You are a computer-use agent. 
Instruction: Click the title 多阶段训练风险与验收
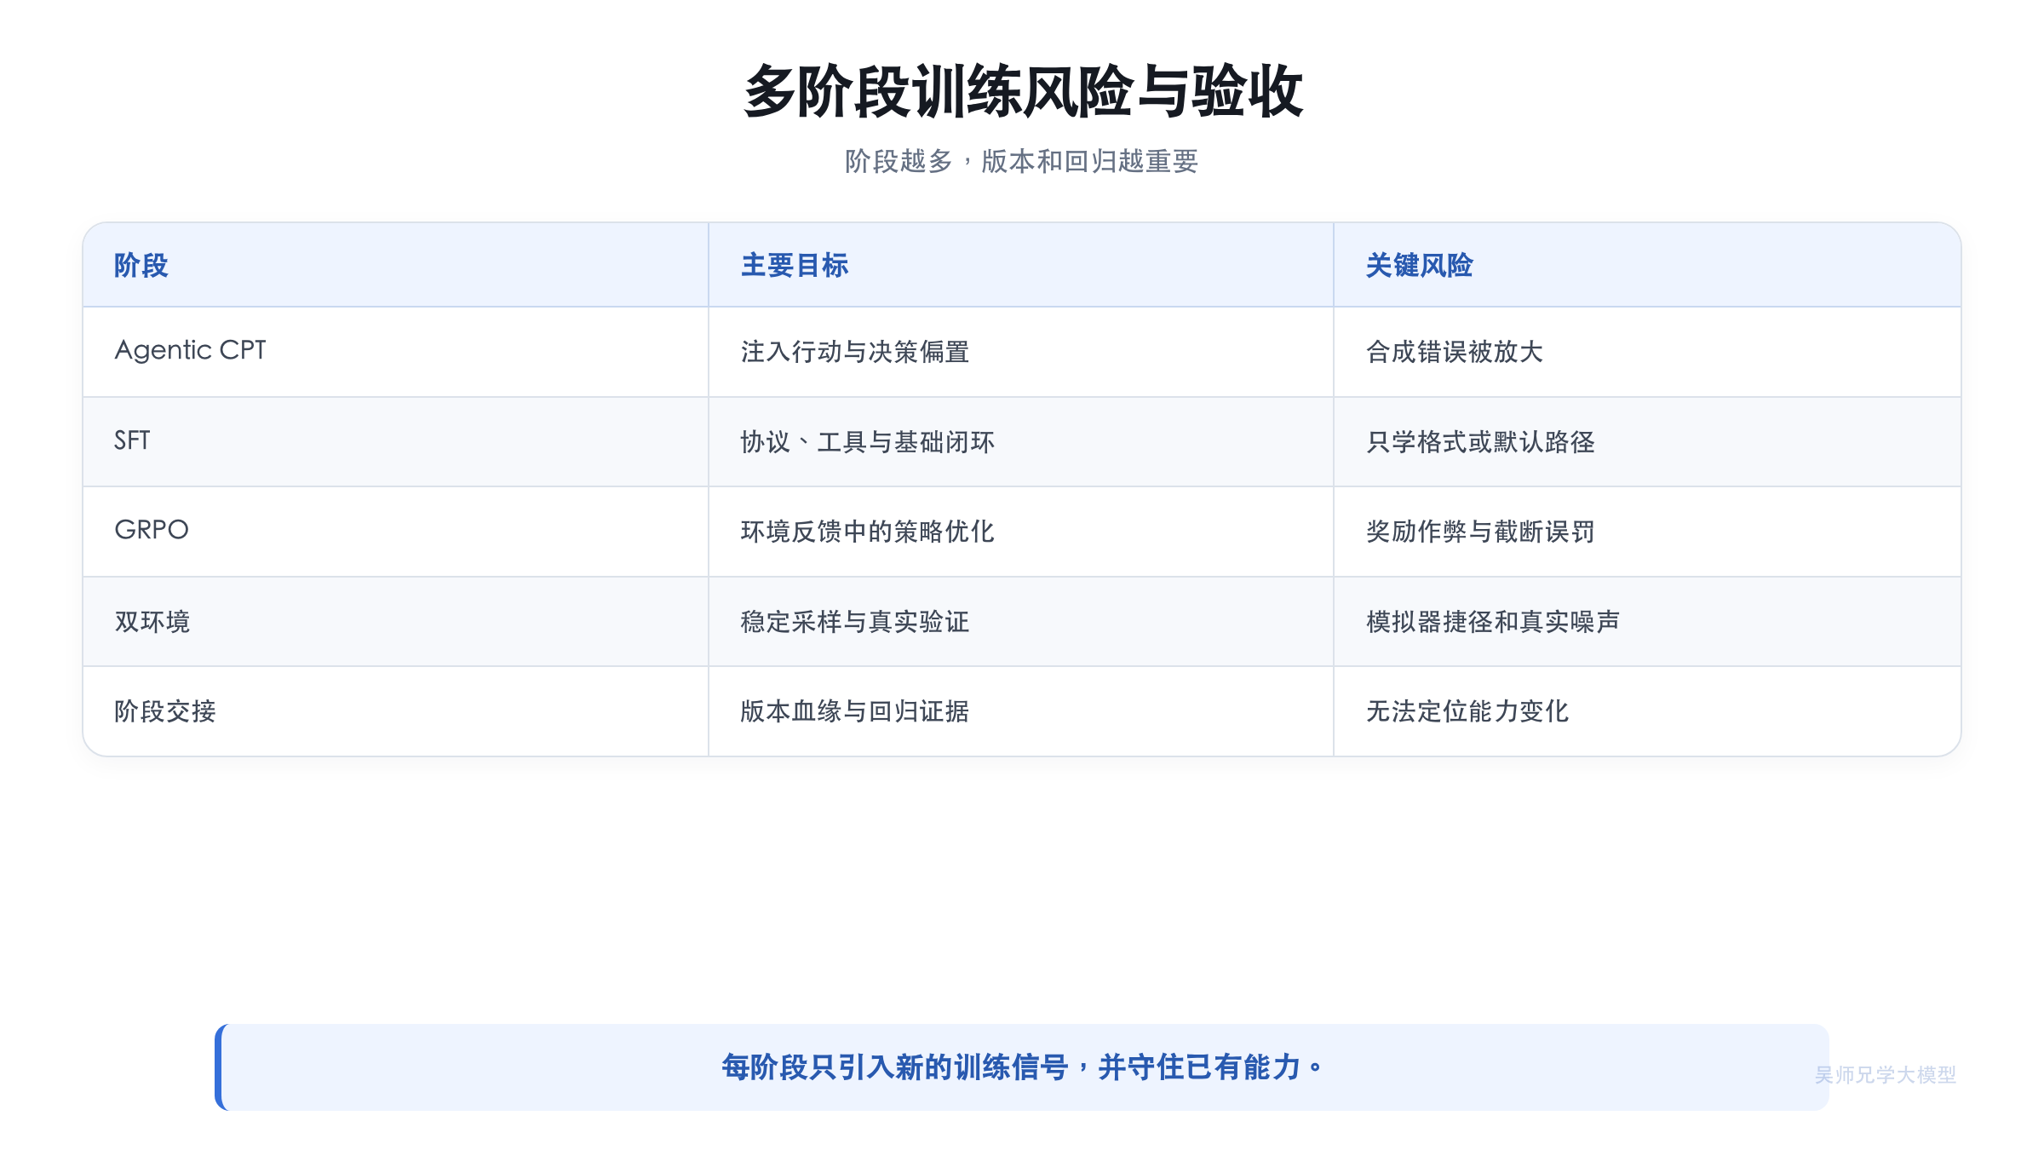(x=1022, y=91)
